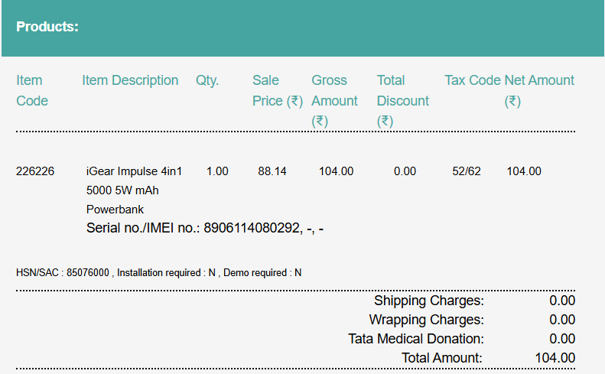Click the Item Description column header

click(x=130, y=80)
